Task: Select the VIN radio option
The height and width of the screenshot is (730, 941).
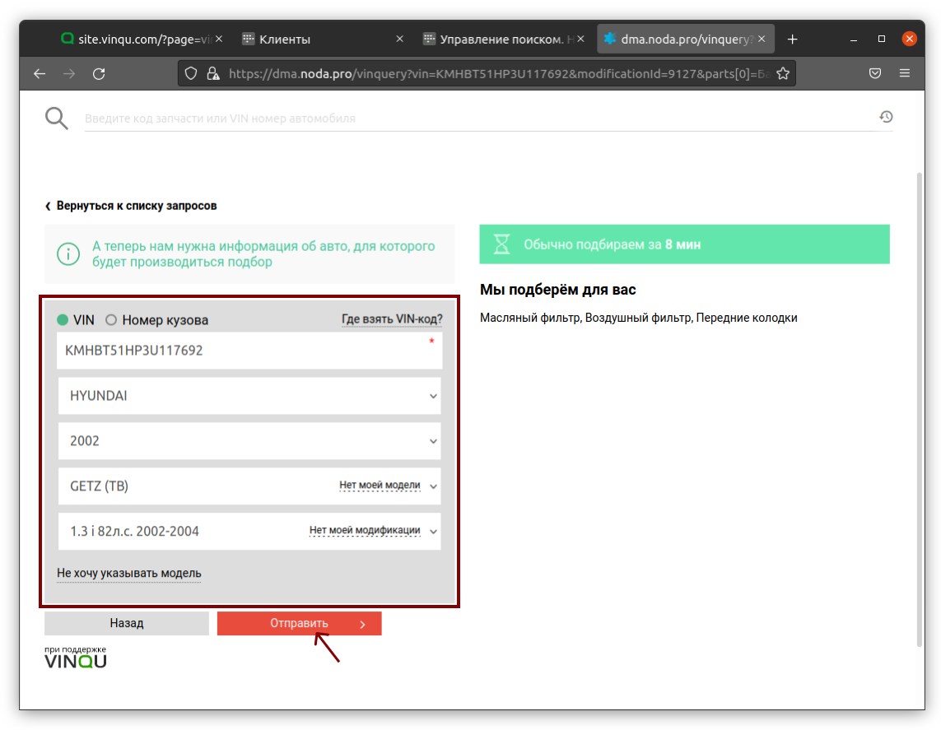Action: click(63, 320)
